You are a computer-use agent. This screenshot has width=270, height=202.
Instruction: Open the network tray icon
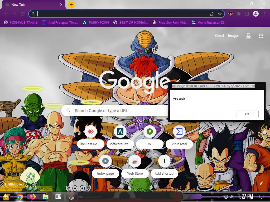point(226,197)
